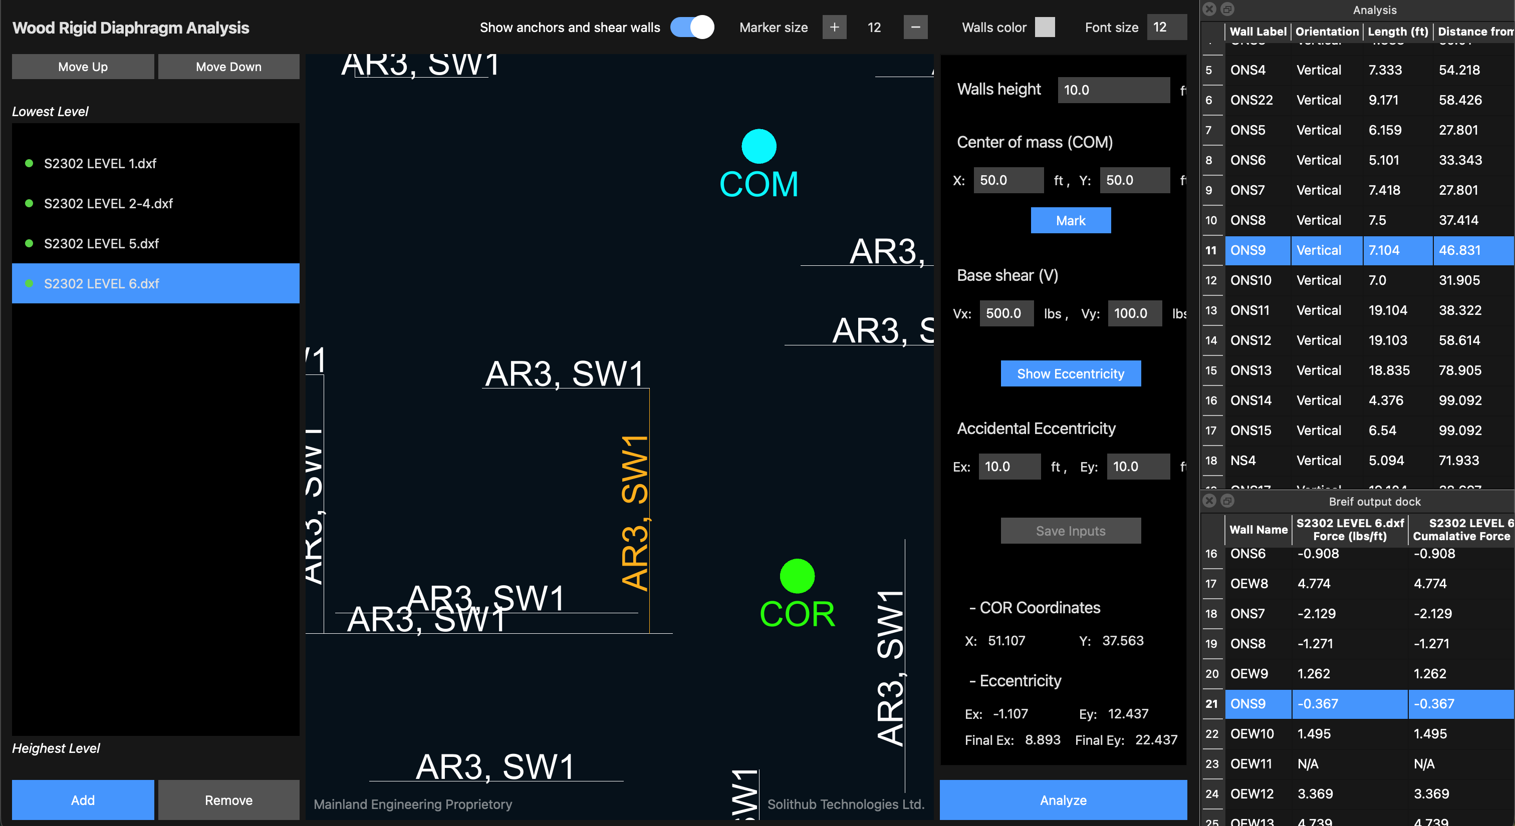Click the Mark button for COM
Screen dimensions: 1515x826
(1071, 220)
